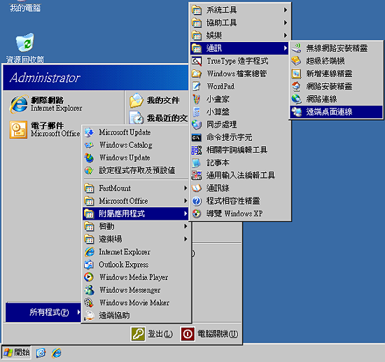Expand the FastMount submenu arrow

click(185, 188)
